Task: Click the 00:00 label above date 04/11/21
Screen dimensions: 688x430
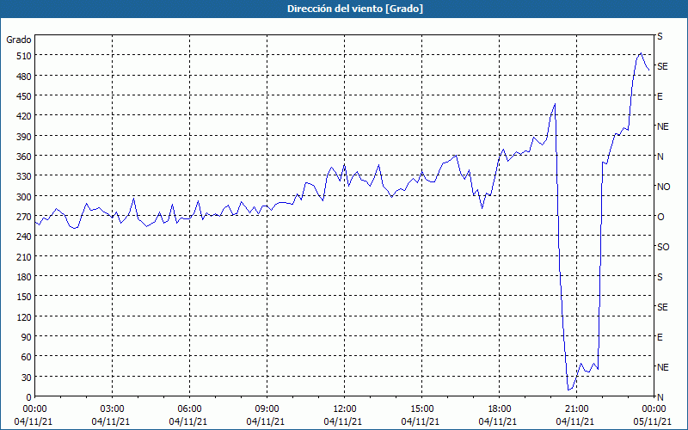Action: click(x=34, y=409)
